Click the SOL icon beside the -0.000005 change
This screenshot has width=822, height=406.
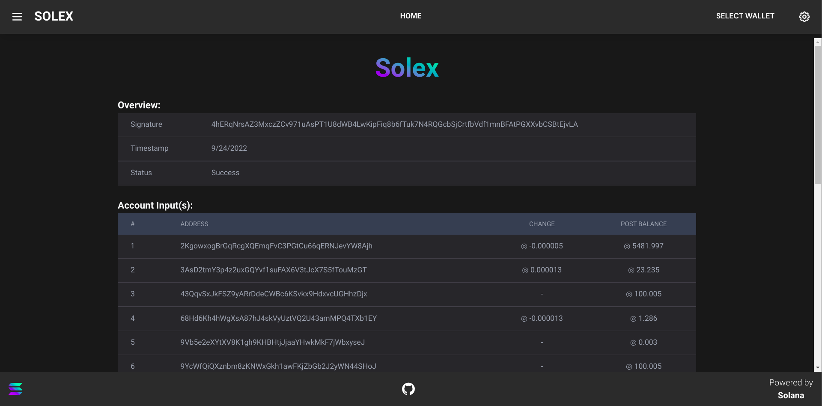coord(523,246)
